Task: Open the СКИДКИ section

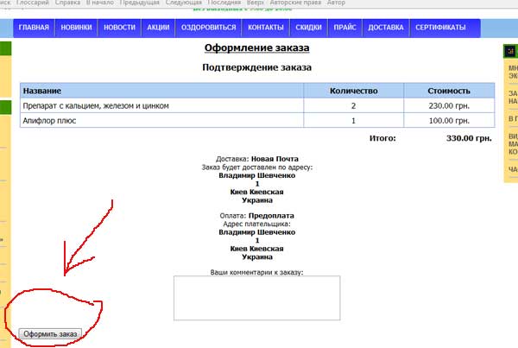Action: pos(308,28)
